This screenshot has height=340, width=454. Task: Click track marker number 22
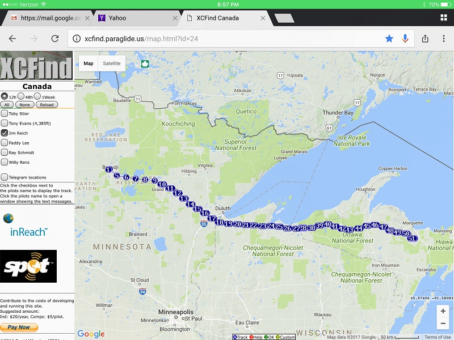[254, 225]
